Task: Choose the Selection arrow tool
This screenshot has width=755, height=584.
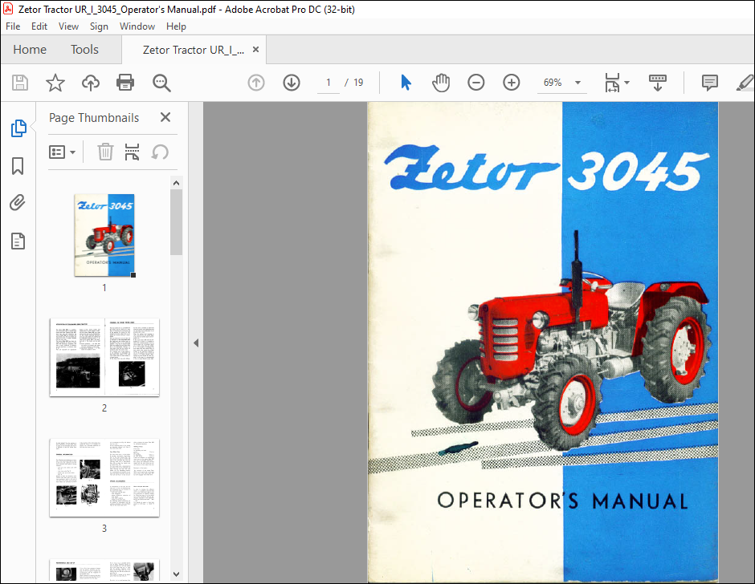Action: pyautogui.click(x=406, y=83)
